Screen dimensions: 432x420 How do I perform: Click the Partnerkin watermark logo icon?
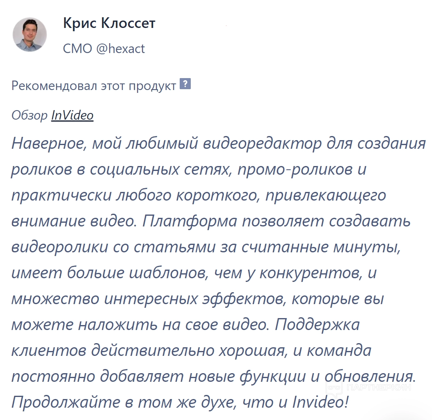[334, 388]
